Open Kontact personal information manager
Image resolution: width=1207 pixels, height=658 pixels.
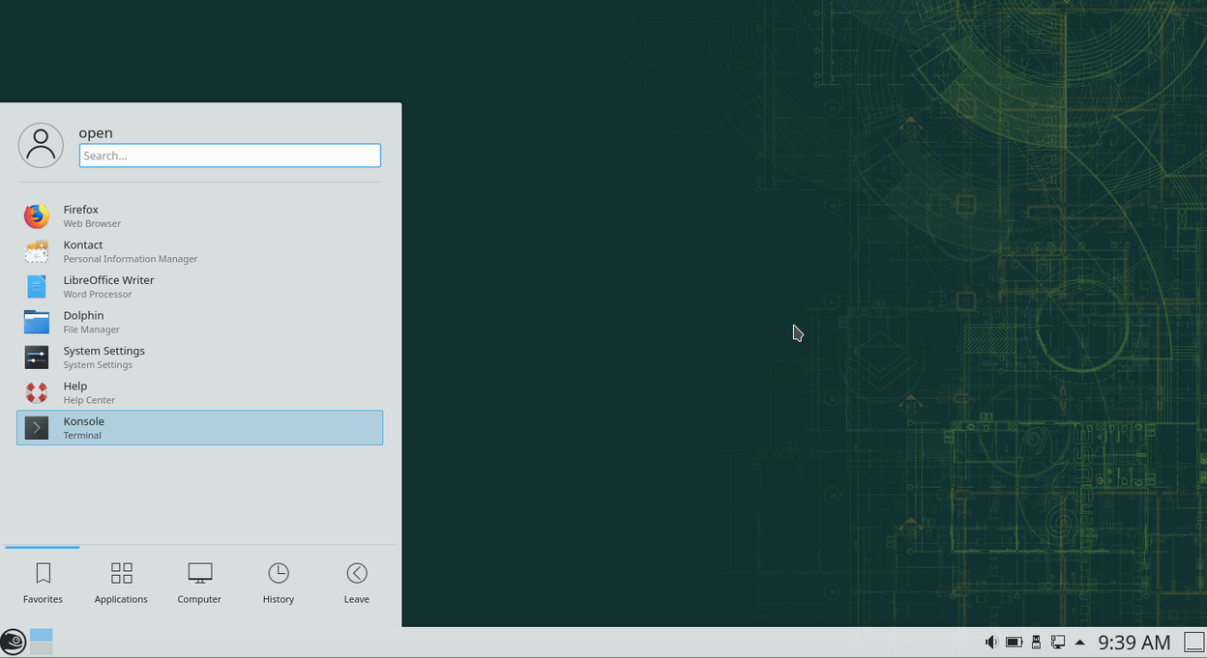pyautogui.click(x=83, y=251)
